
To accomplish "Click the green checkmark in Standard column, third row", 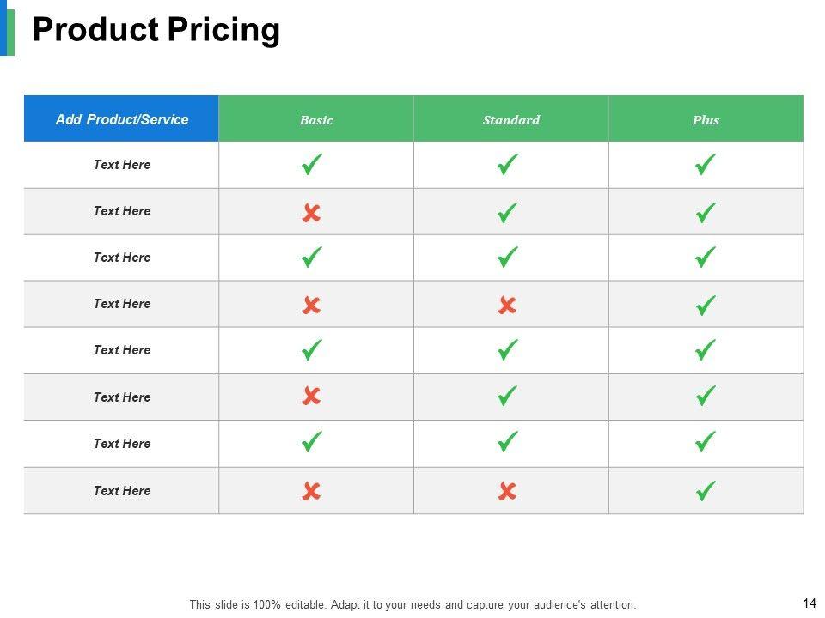I will [507, 257].
